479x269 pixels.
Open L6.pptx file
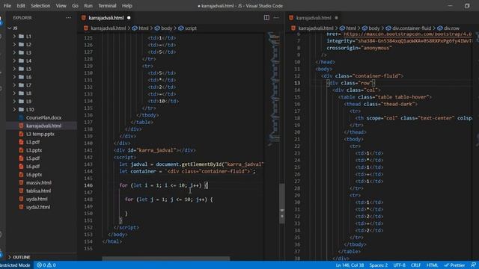click(34, 174)
